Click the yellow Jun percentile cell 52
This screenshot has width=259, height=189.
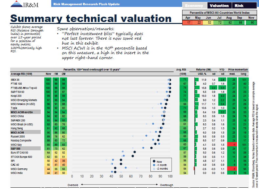click(x=208, y=22)
